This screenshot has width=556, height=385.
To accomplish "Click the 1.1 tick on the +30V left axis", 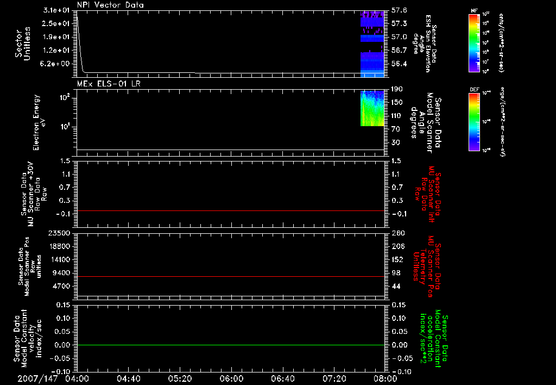I will pos(66,174).
